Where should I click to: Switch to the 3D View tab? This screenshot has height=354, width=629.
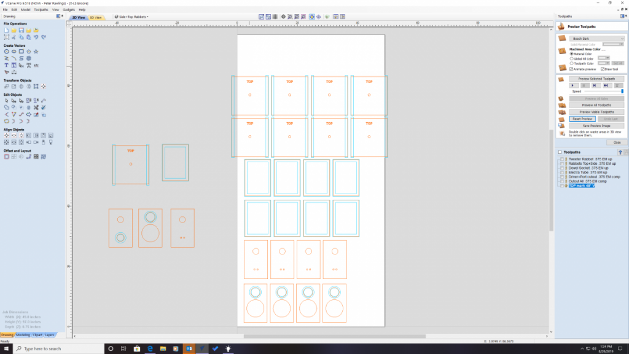(96, 18)
